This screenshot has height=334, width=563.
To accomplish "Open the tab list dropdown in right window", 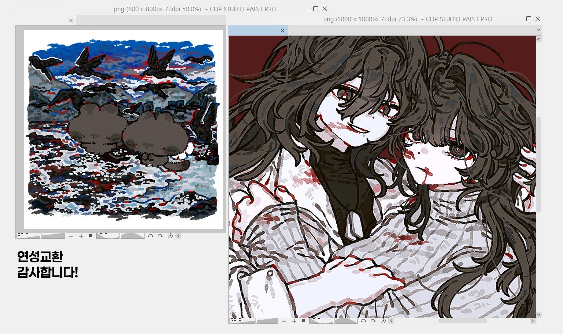I will pyautogui.click(x=538, y=30).
